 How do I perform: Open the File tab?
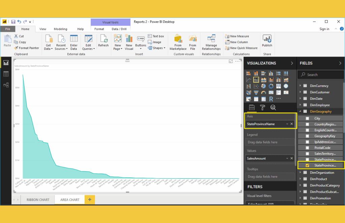tap(8, 29)
